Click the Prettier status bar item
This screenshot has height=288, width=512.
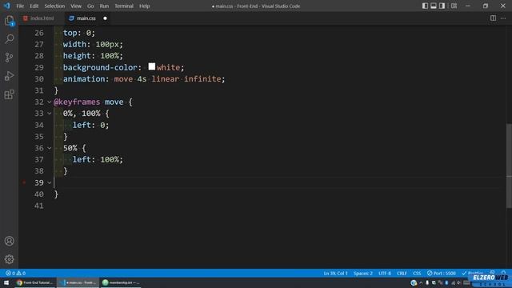click(473, 273)
